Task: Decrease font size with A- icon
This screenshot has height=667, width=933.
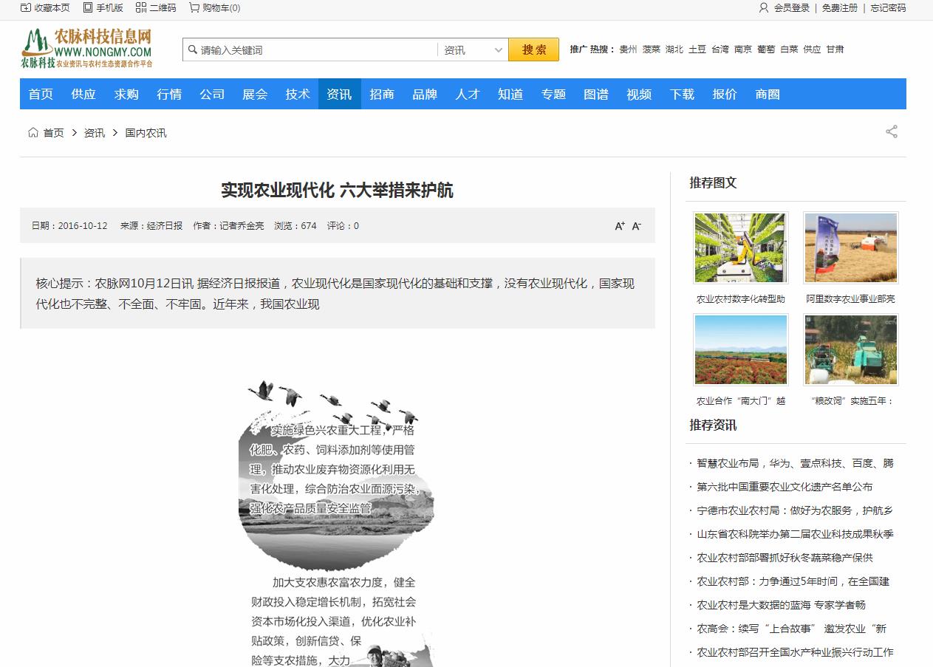Action: pyautogui.click(x=637, y=226)
